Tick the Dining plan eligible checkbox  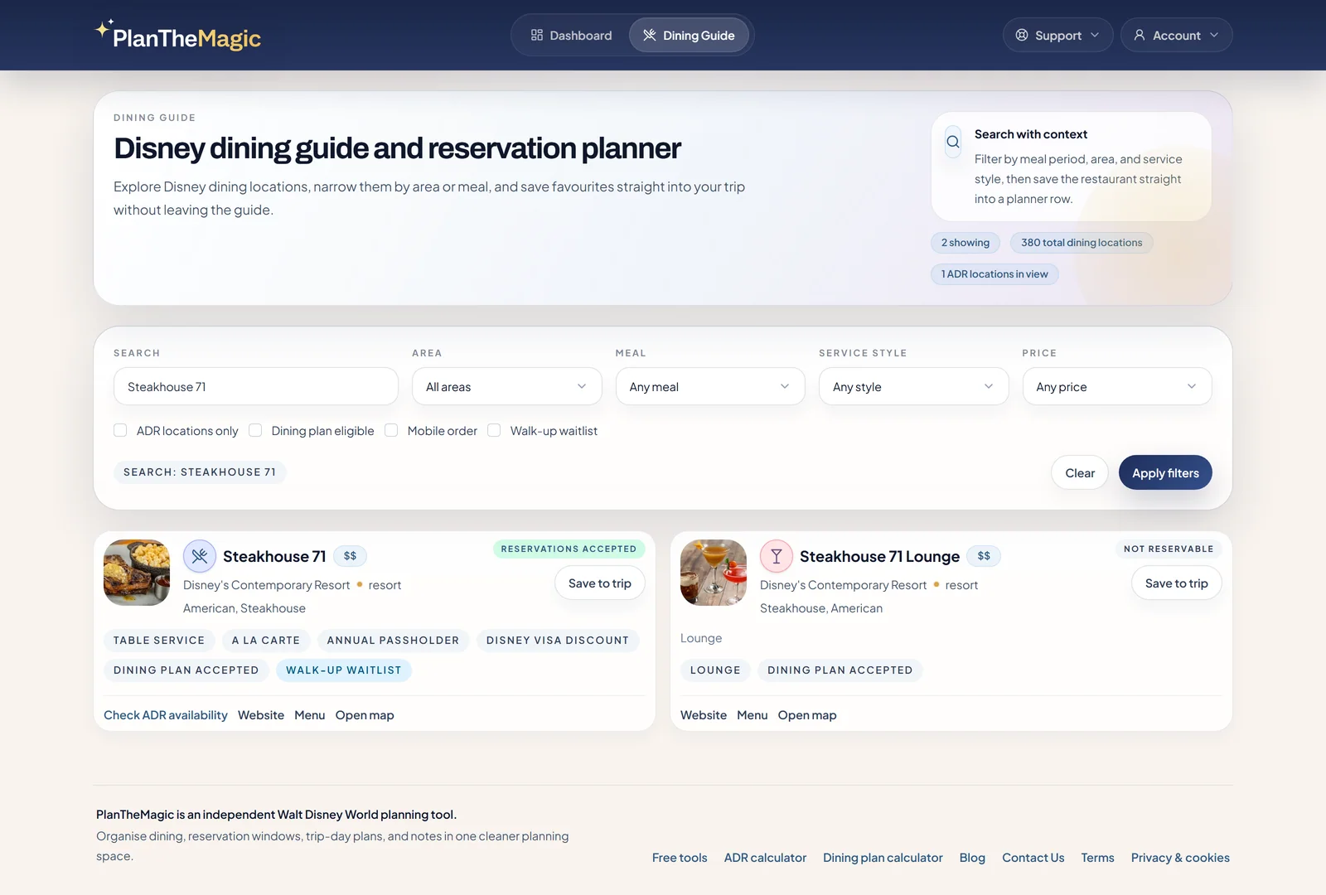tap(255, 430)
